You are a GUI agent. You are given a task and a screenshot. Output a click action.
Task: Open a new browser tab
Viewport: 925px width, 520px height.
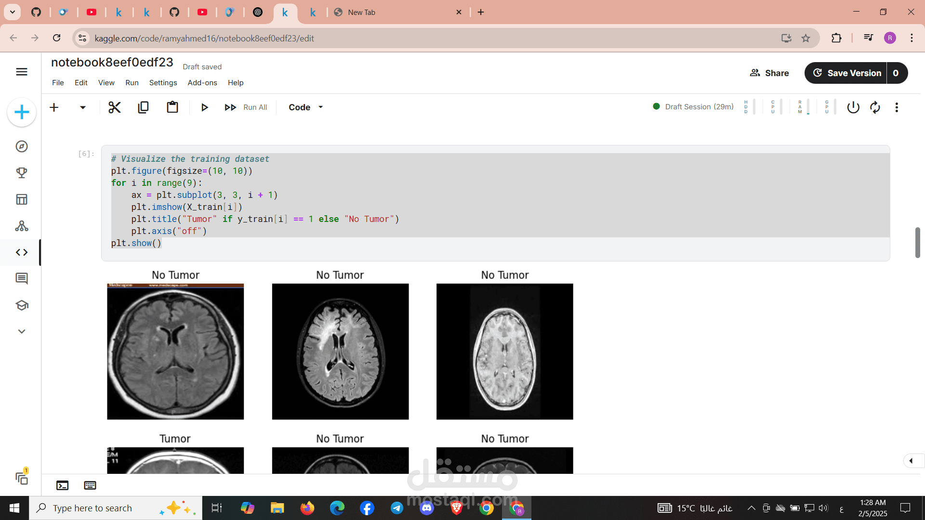(x=481, y=12)
